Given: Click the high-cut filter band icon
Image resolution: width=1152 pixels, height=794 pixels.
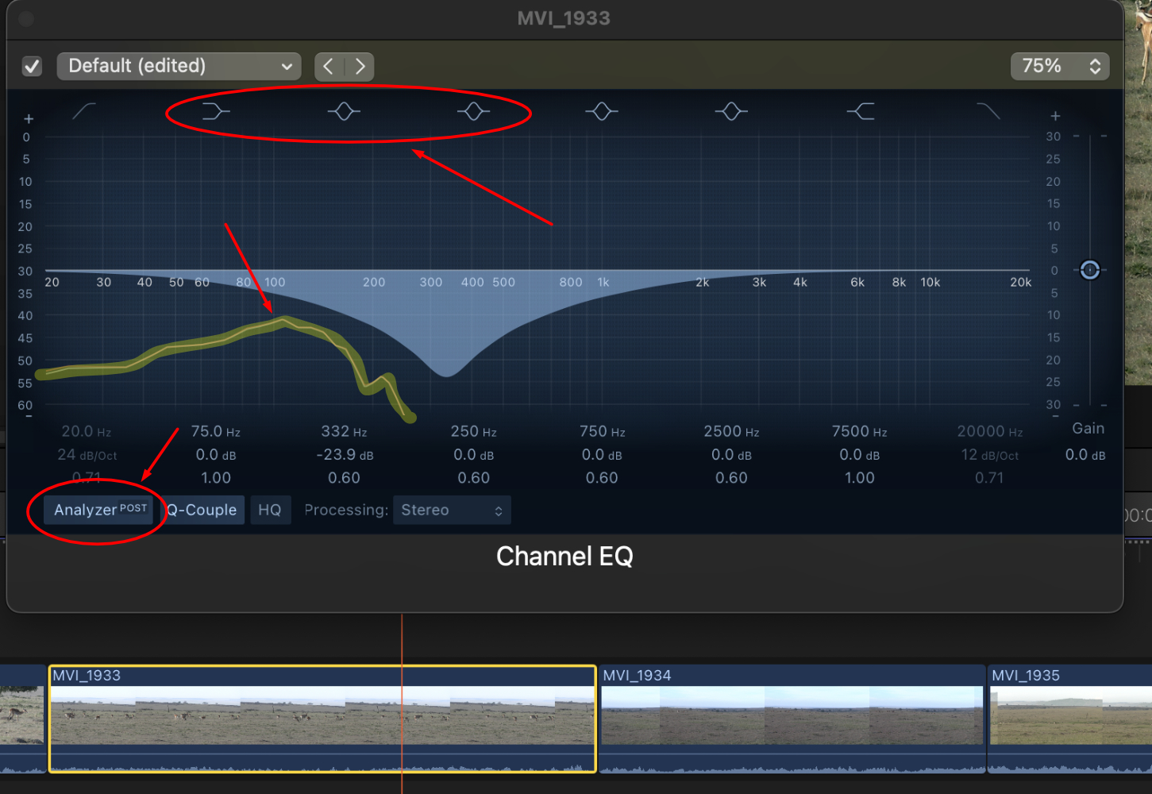Looking at the screenshot, I should [x=988, y=111].
